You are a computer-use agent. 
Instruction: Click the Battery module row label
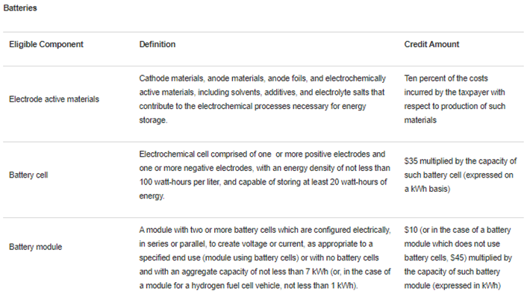click(x=36, y=246)
